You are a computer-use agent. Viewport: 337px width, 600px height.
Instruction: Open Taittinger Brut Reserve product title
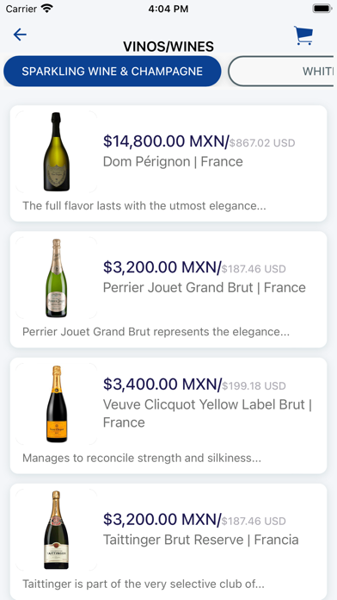(x=201, y=540)
